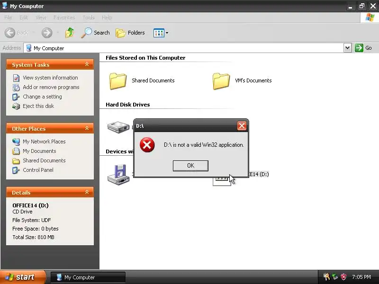Close the D:\ error dialog with X
This screenshot has width=379, height=284.
242,126
